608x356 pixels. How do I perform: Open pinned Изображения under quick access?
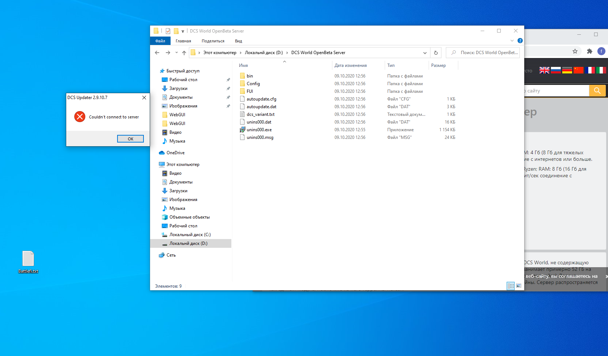click(x=183, y=106)
